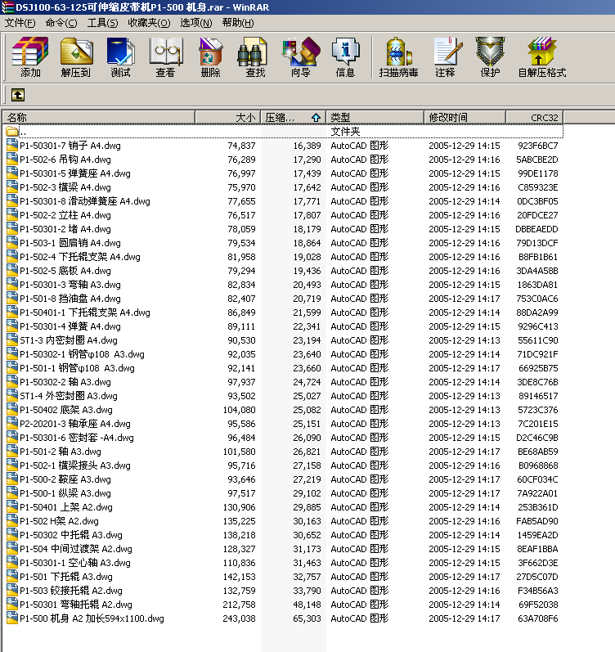This screenshot has height=652, width=615.
Task: Sort by 修改时间 column header
Action: [465, 117]
